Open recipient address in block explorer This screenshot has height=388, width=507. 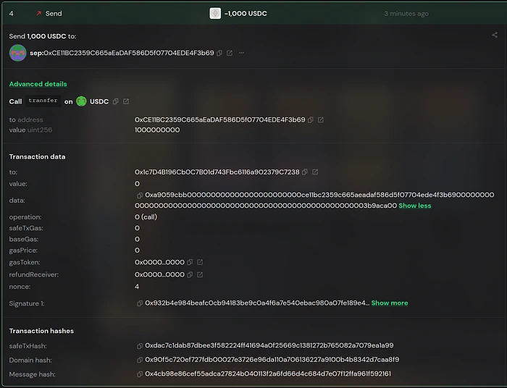[x=230, y=53]
